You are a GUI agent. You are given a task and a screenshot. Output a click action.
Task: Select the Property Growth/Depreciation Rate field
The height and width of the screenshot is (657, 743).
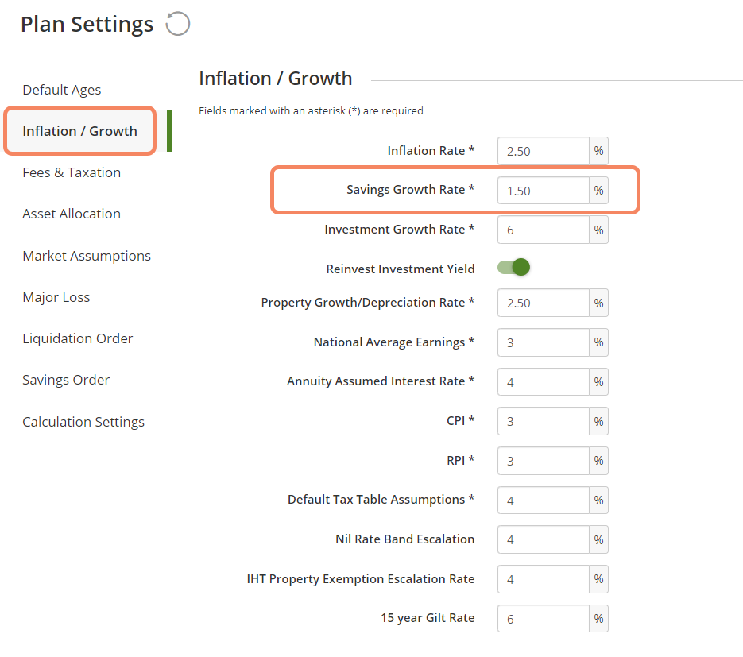click(543, 303)
